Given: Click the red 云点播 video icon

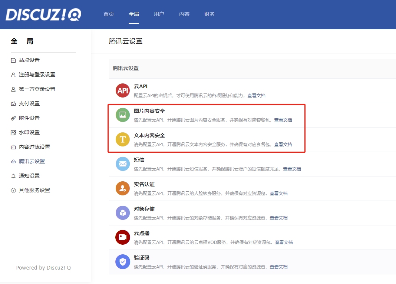Looking at the screenshot, I should [122, 237].
